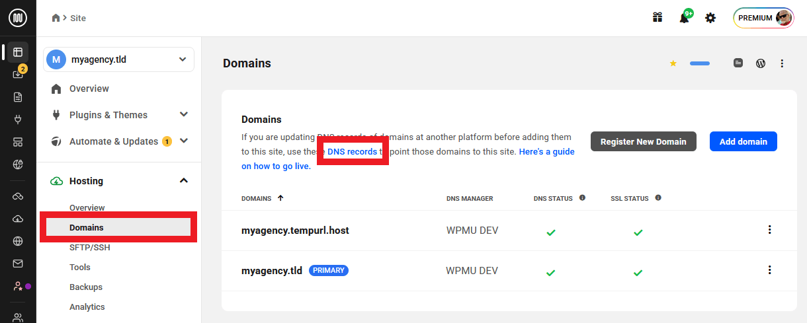Open the team users icon at sidebar bottom
Screen dimensions: 807x323
[x=18, y=317]
